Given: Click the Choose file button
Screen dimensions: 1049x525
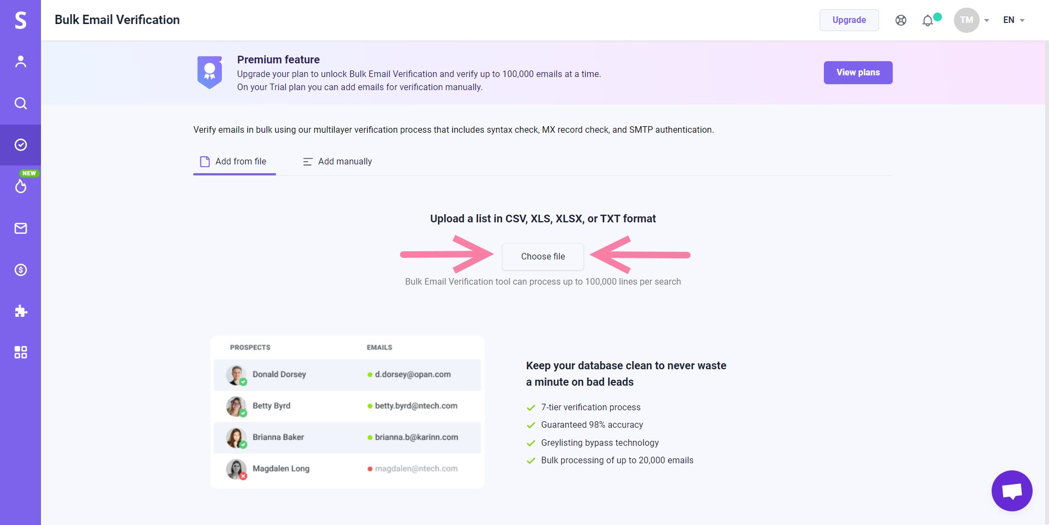Looking at the screenshot, I should click(543, 257).
